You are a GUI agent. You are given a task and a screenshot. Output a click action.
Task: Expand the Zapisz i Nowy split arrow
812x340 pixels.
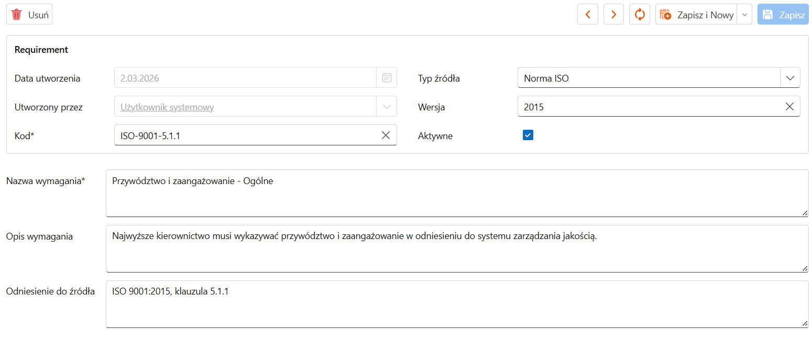tap(744, 15)
